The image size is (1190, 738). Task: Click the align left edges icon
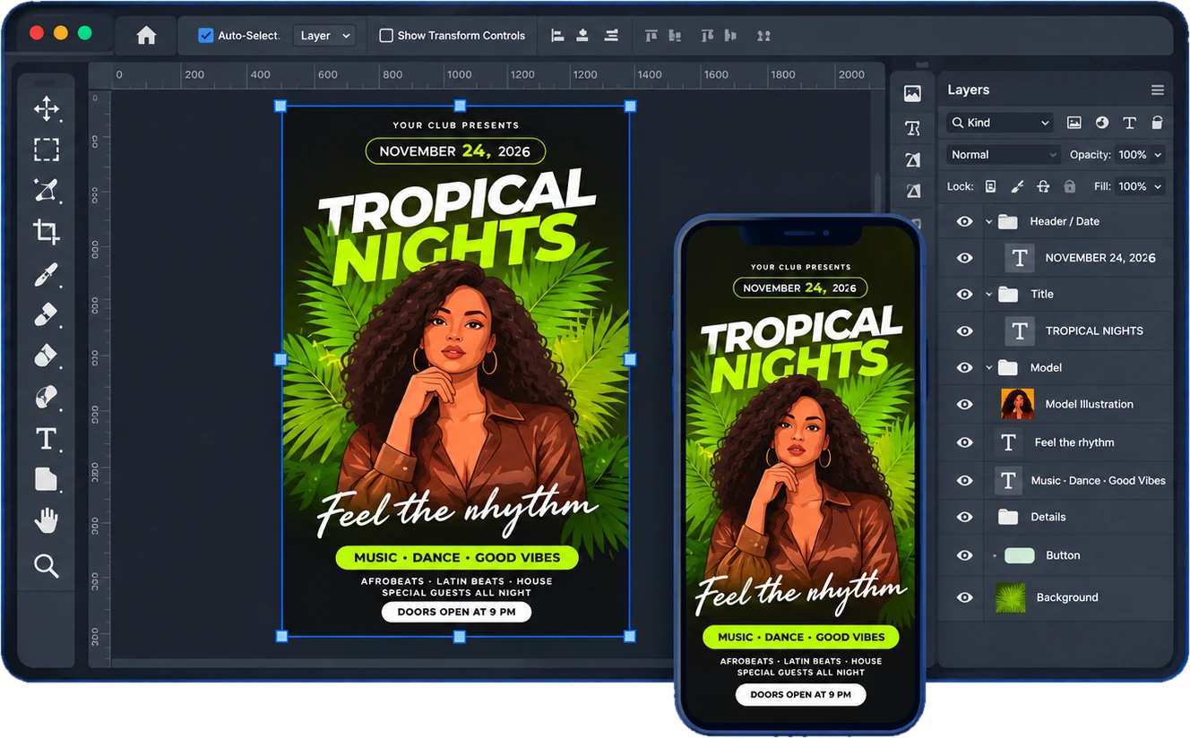pos(557,35)
